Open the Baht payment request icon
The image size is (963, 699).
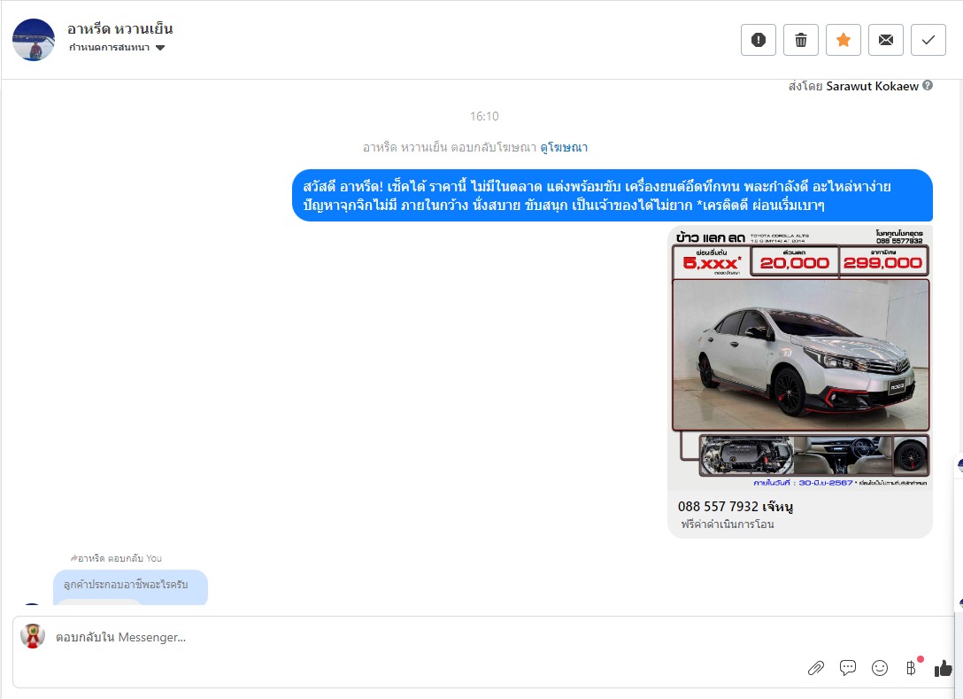912,668
